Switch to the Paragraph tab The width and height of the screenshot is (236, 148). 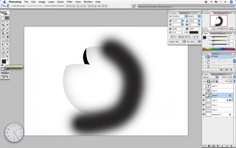[x=183, y=13]
